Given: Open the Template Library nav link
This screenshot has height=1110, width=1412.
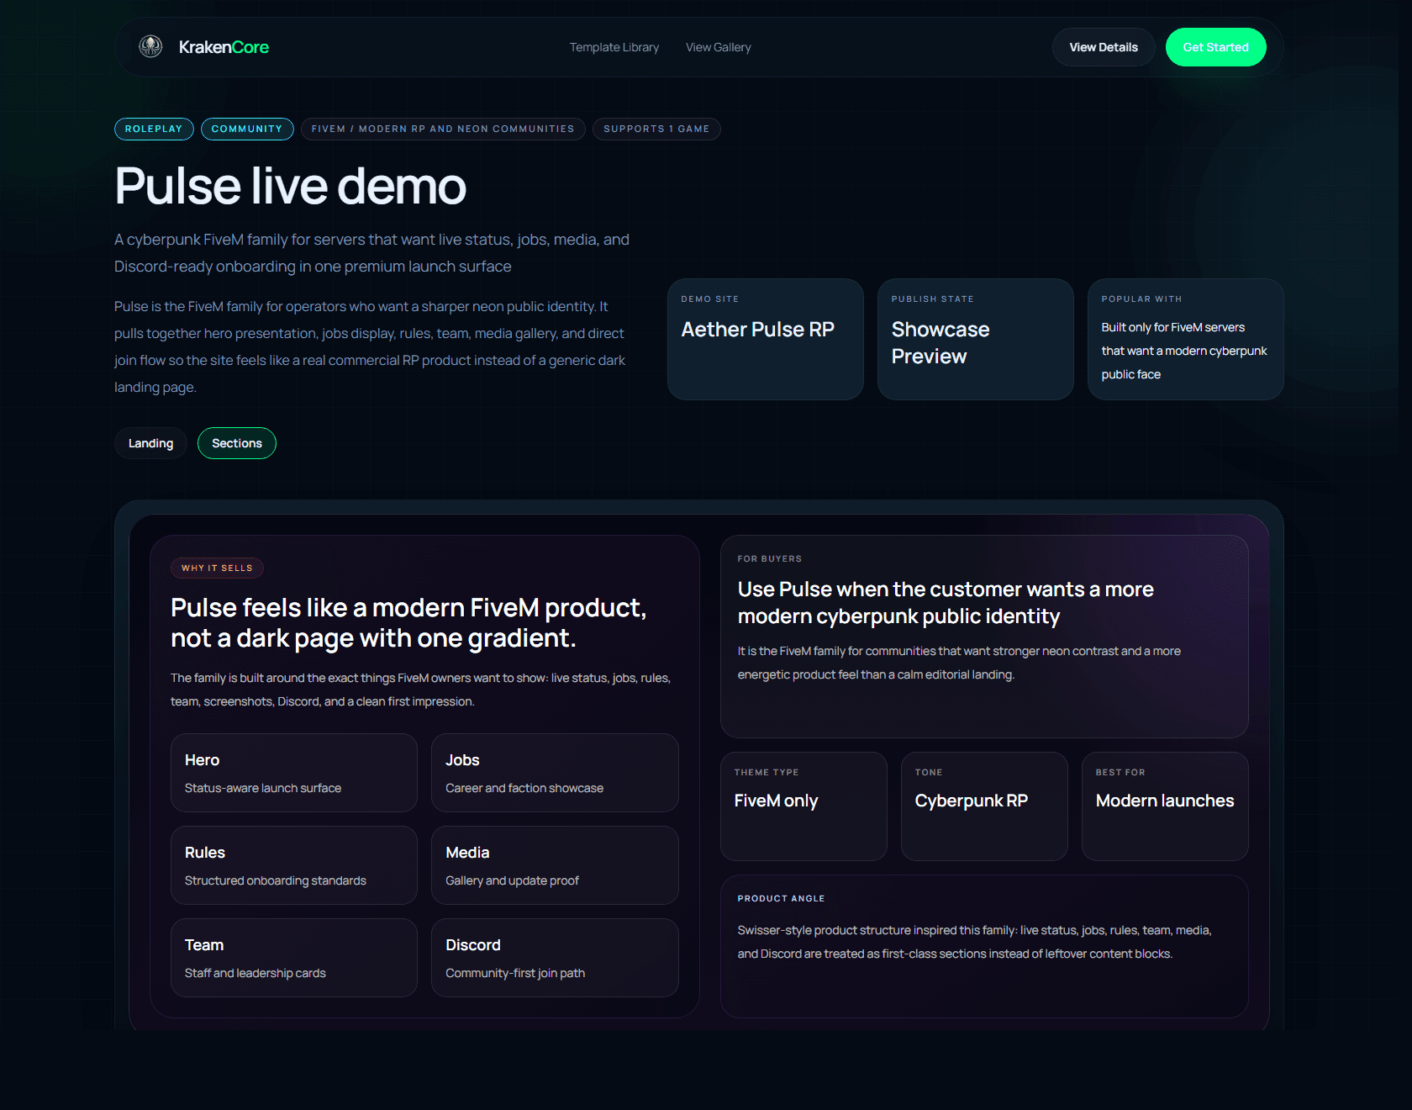Looking at the screenshot, I should point(614,47).
